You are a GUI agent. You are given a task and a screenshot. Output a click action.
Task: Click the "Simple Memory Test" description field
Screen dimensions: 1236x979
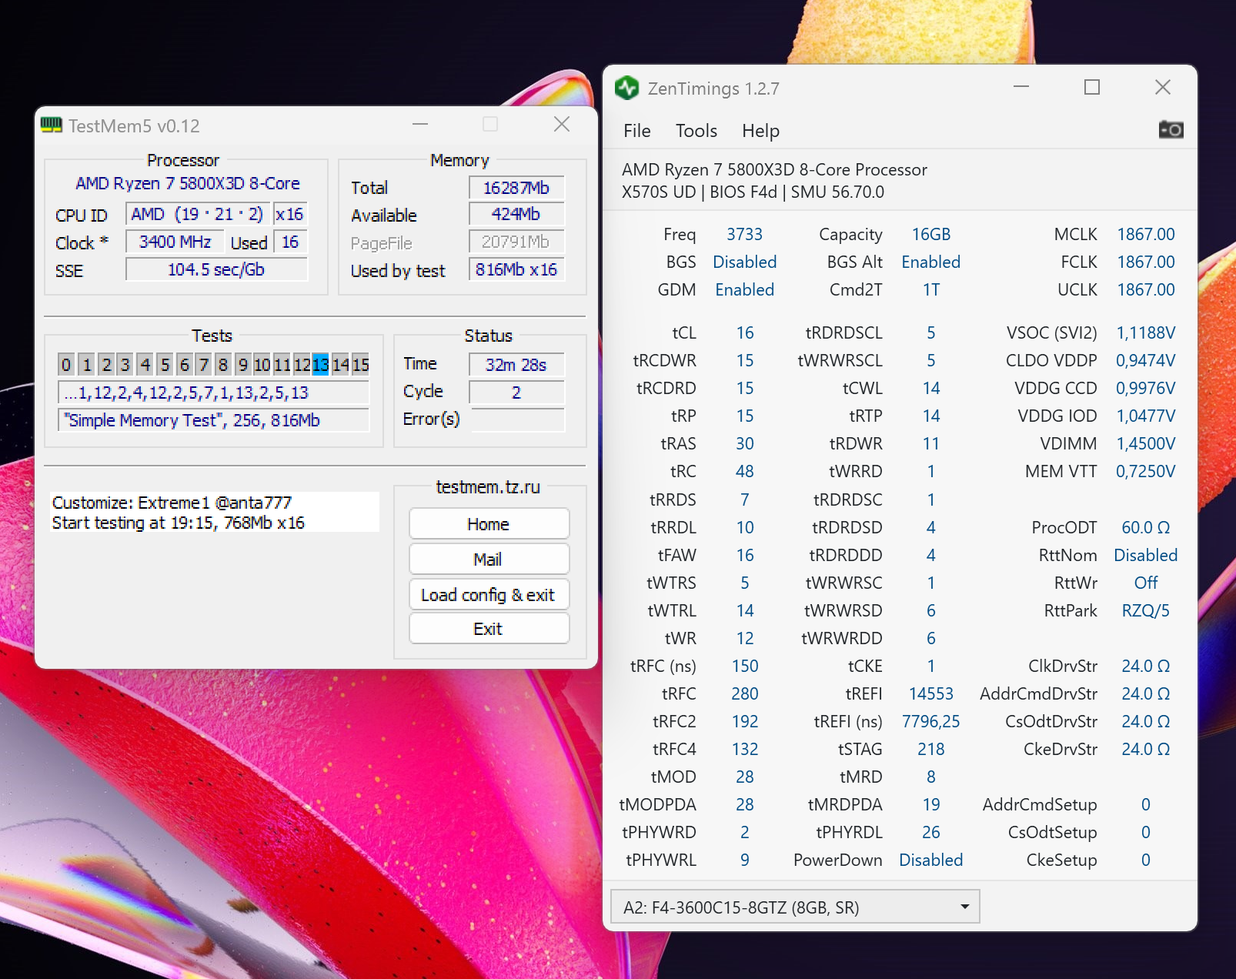coord(213,420)
